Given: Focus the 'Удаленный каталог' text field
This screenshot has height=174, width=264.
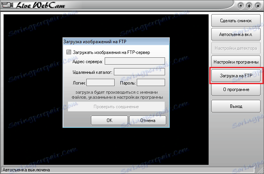Looking at the screenshot, I should (139, 72).
